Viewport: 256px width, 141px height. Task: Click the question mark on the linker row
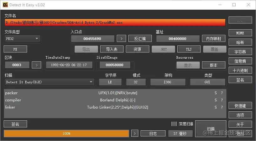pos(222,107)
